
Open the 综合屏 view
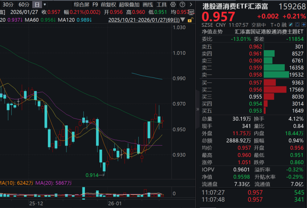[81, 5]
